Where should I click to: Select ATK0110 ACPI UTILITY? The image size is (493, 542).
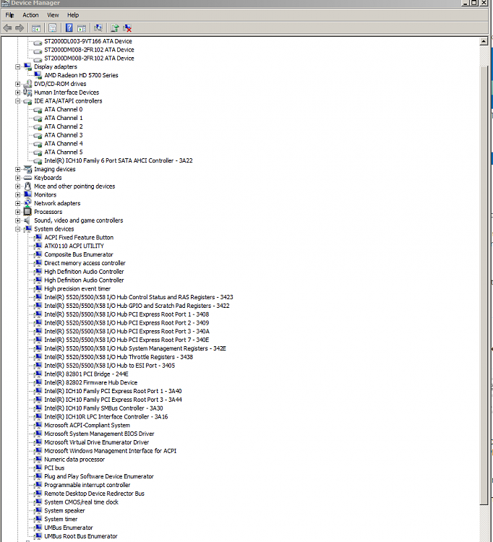pyautogui.click(x=74, y=246)
